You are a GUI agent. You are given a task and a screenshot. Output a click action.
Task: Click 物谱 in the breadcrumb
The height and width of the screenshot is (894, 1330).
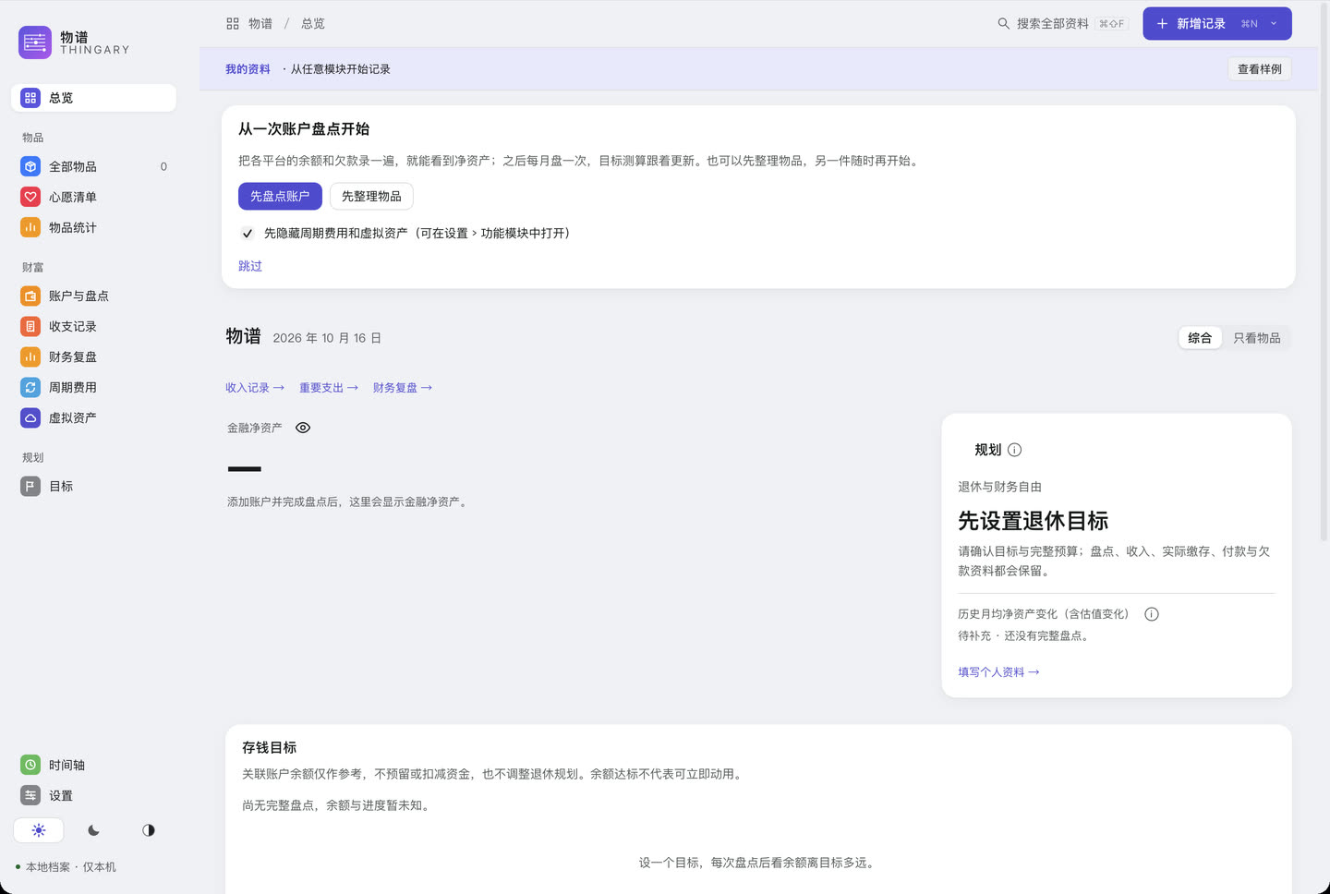pyautogui.click(x=260, y=24)
